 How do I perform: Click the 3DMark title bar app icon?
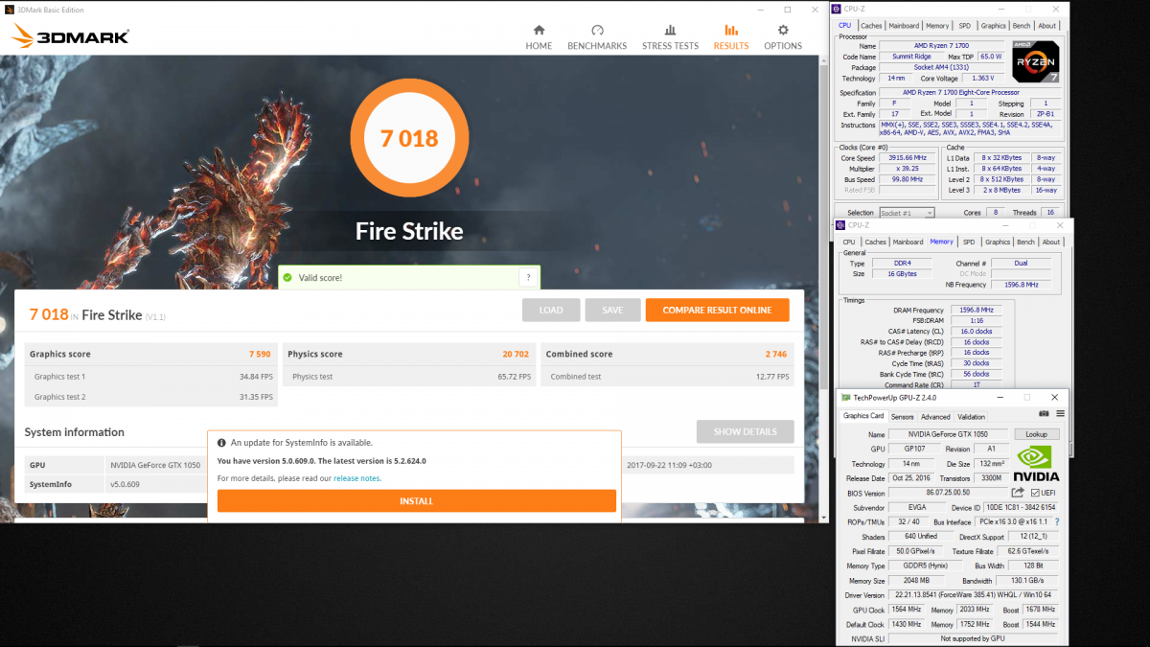coord(10,10)
